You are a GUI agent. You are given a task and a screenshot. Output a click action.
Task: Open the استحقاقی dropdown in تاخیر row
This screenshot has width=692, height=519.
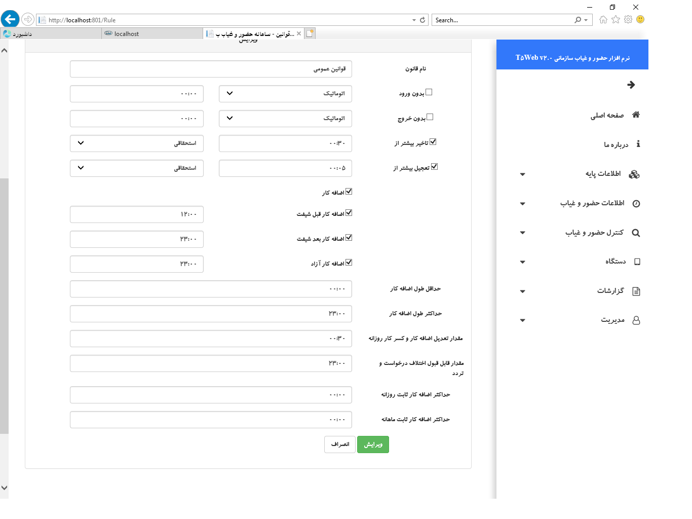tap(137, 143)
